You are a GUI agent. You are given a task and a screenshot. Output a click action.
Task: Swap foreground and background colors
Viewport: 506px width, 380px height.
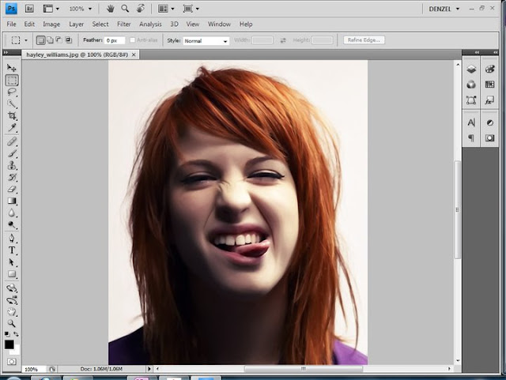click(x=16, y=334)
